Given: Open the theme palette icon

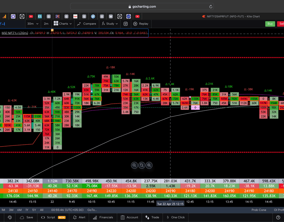Looking at the screenshot, I should [10, 217].
